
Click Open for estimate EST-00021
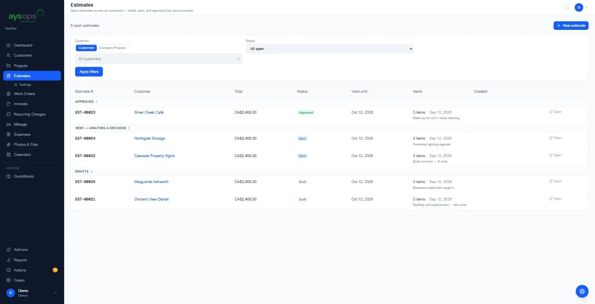coord(555,199)
